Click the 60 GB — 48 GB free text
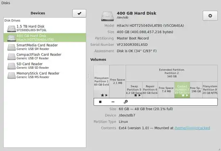Image resolution: width=221 pixels, height=151 pixels. 146,109
